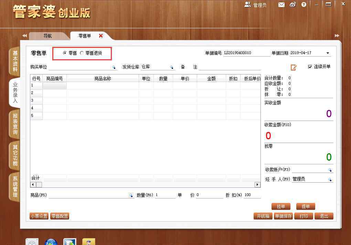The image size is (351, 245).
Task: Switch to the 导航 tab
Action: coord(48,36)
